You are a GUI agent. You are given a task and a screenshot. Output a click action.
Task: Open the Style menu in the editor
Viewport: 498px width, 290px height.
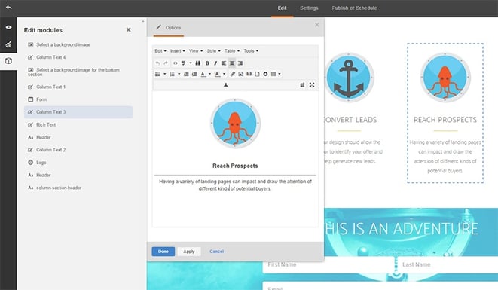[213, 50]
